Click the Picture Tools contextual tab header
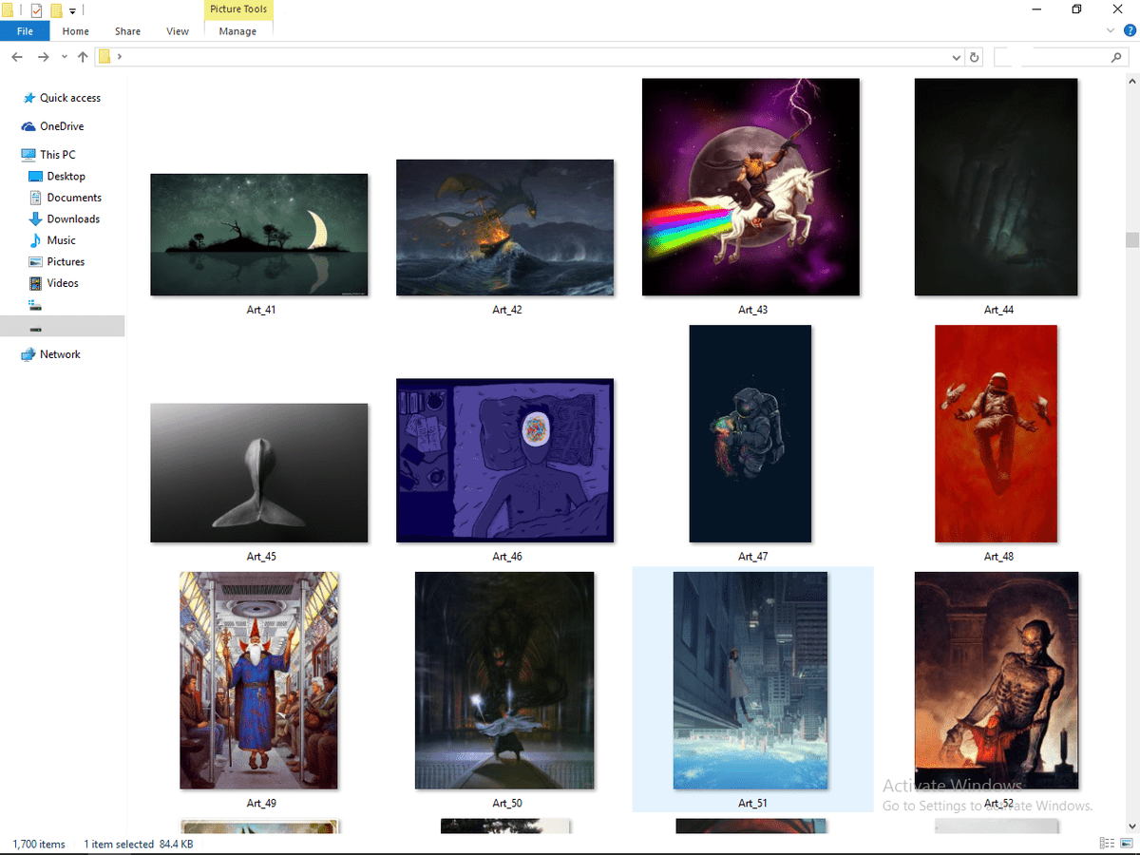This screenshot has height=855, width=1140. tap(238, 9)
